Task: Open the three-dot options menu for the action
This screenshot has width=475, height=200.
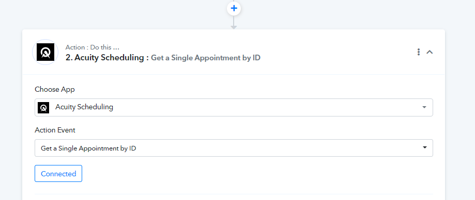Action: coord(418,52)
